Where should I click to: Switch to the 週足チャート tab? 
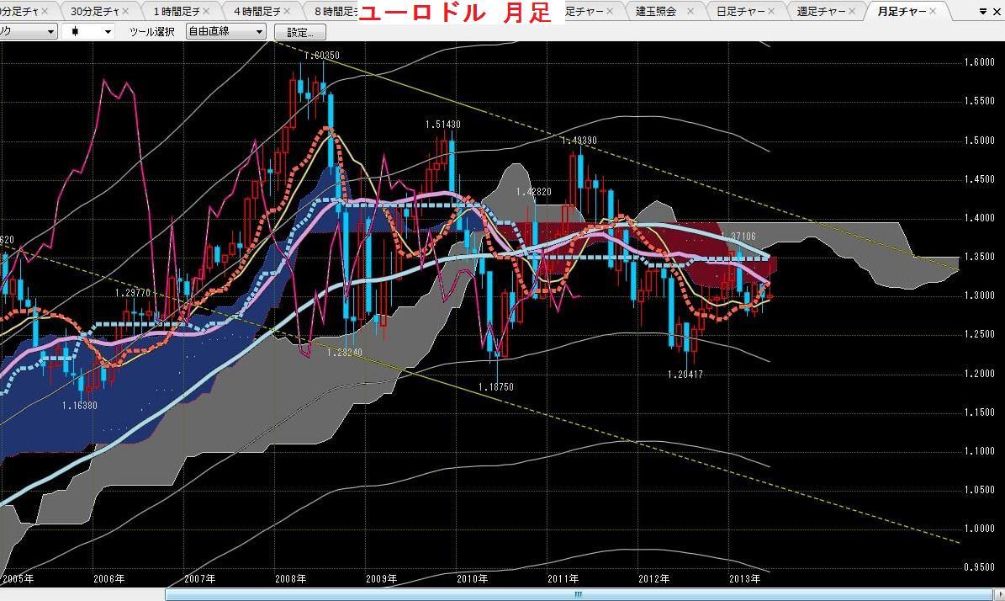point(821,11)
